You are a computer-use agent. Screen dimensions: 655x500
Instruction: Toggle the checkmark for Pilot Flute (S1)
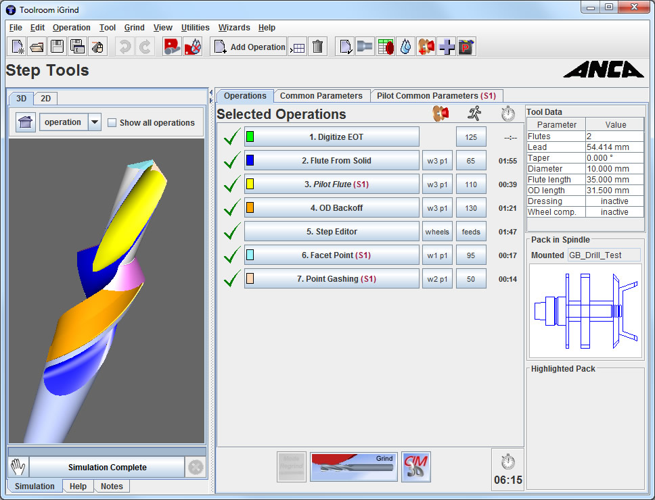click(232, 184)
